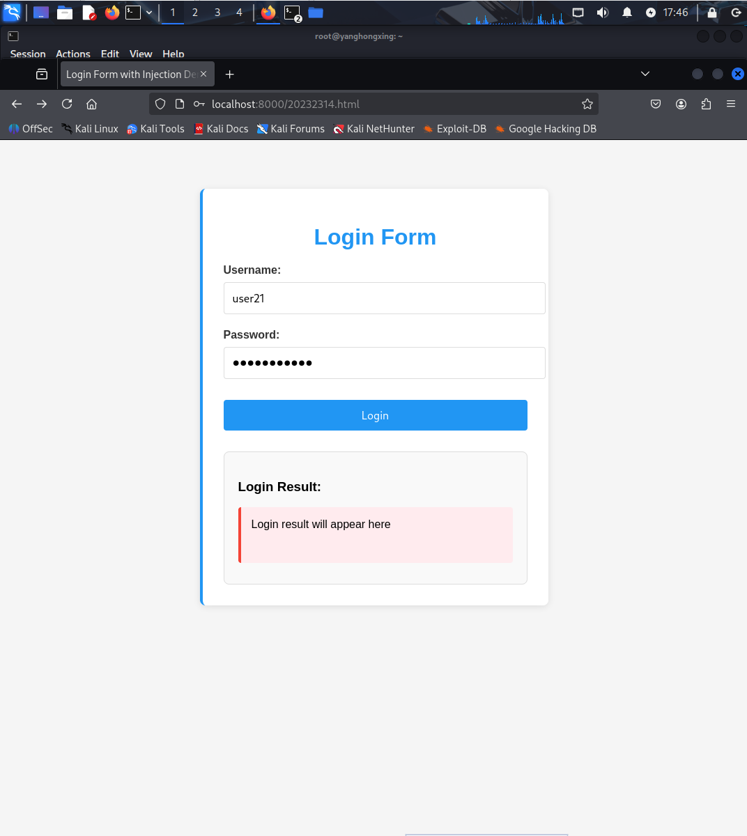This screenshot has width=747, height=836.
Task: Open the Exploit-DB bookmark
Action: click(x=454, y=129)
